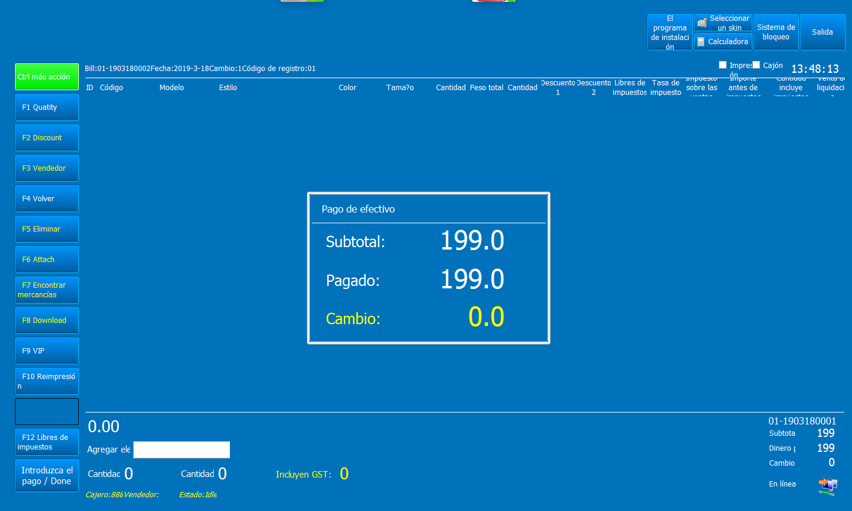
Task: Click the 13:48:13 clock
Action: coord(815,69)
